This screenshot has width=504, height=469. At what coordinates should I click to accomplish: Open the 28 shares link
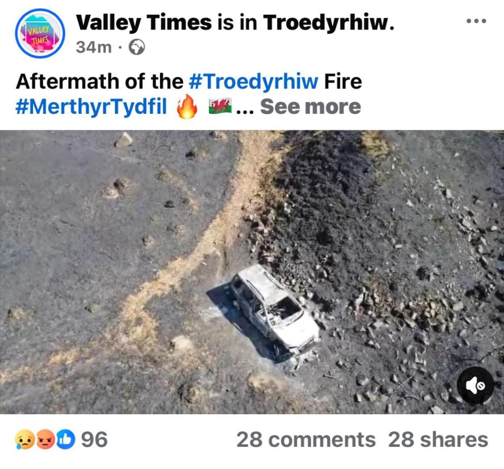(438, 440)
